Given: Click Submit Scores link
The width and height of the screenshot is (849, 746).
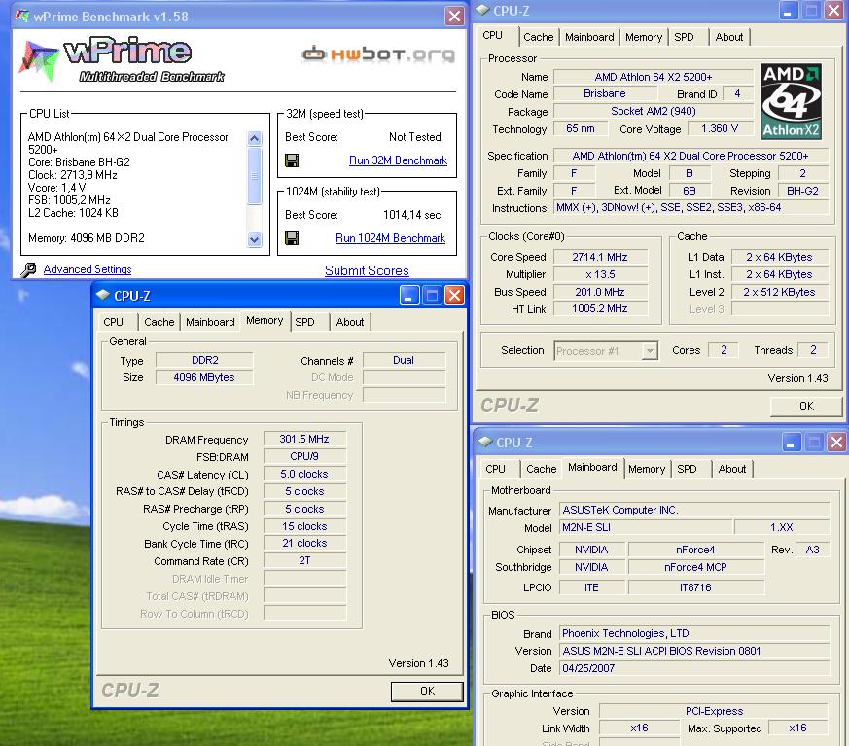Looking at the screenshot, I should (367, 270).
